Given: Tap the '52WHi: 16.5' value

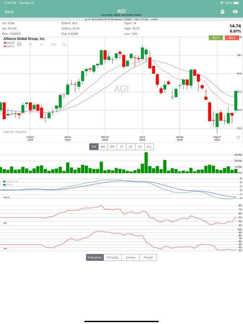Looking at the screenshot, I should (69, 23).
